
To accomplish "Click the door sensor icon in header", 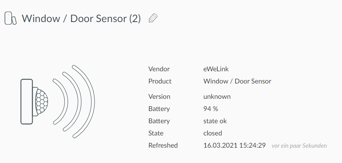I will [x=11, y=18].
